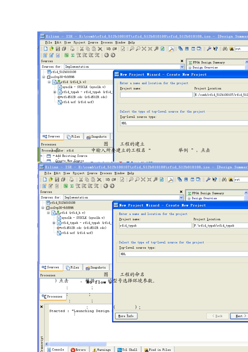Image resolution: width=248 pixels, height=352 pixels.
Task: Open Source menu in lower ISE window
Action: click(92, 173)
